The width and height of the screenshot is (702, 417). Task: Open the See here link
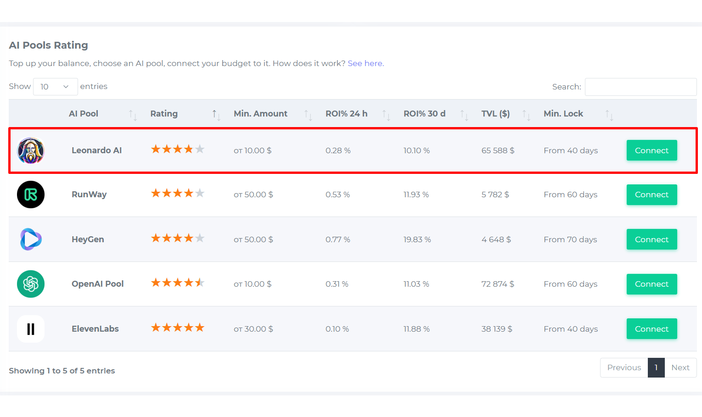[365, 63]
